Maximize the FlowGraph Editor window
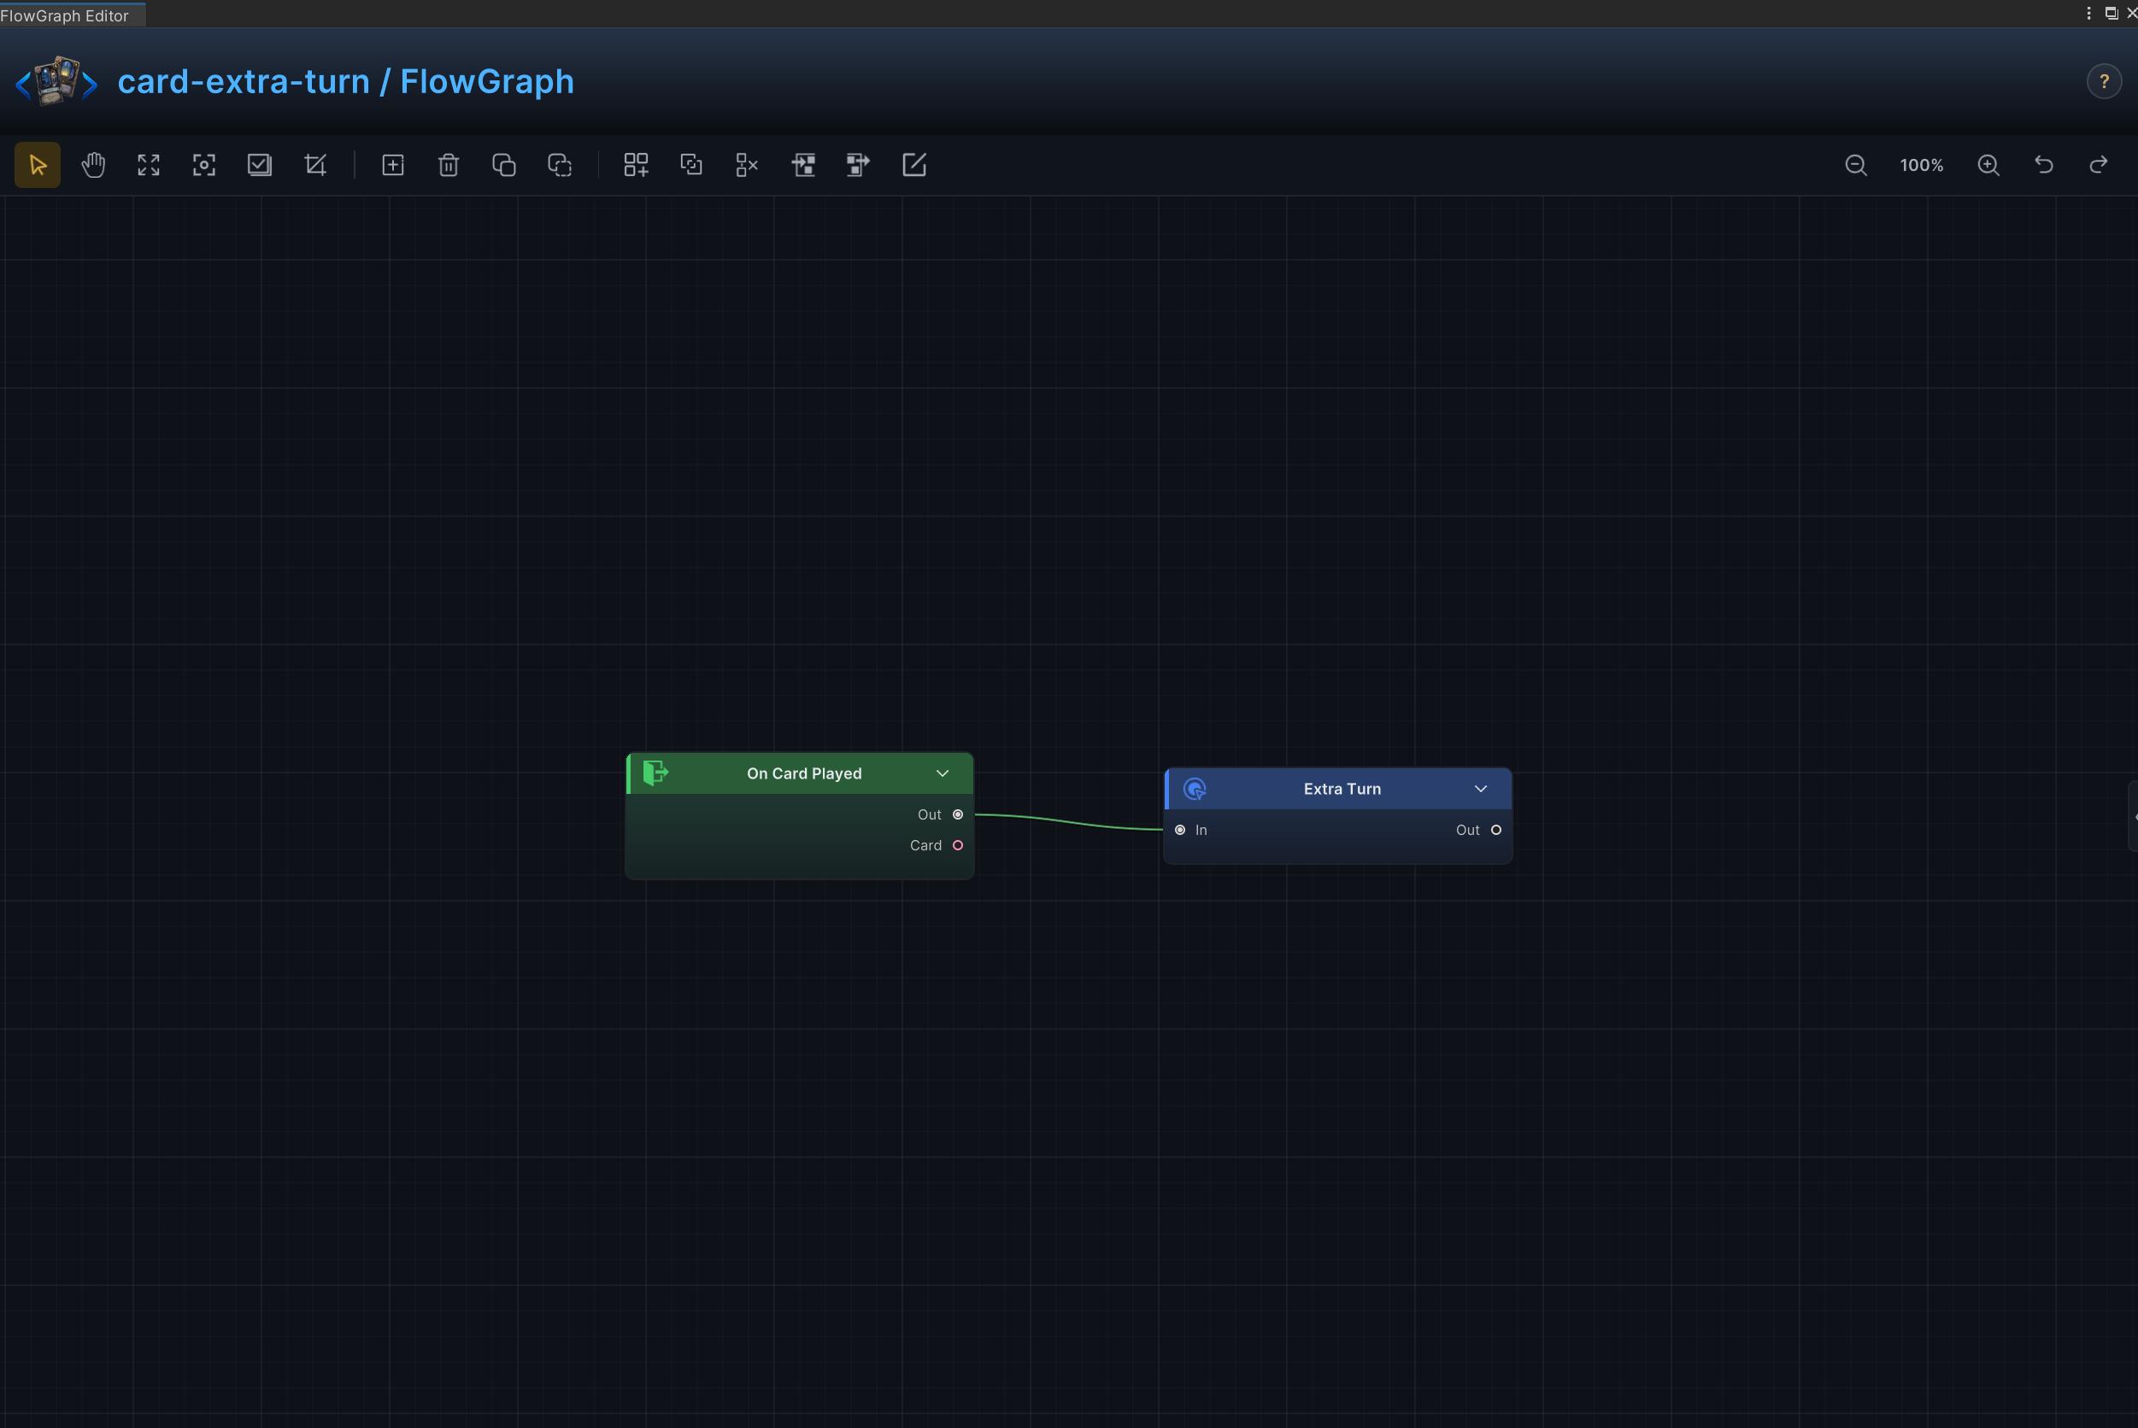The width and height of the screenshot is (2138, 1428). pos(2111,13)
